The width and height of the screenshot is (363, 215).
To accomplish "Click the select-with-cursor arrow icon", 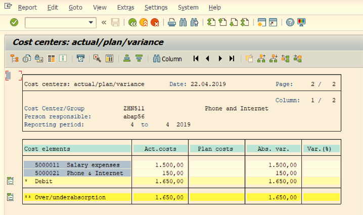I will [97, 59].
